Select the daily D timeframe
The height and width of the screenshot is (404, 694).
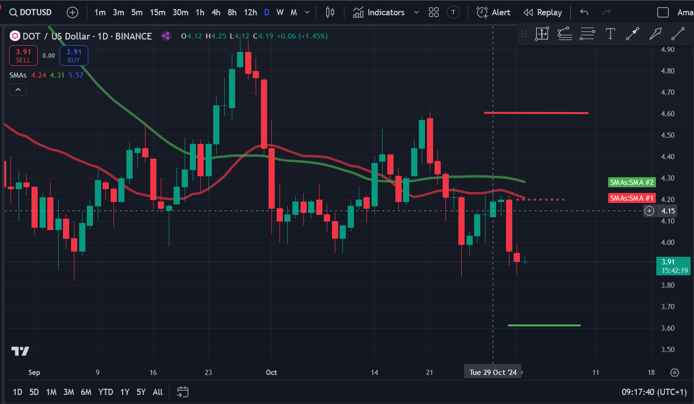point(267,12)
